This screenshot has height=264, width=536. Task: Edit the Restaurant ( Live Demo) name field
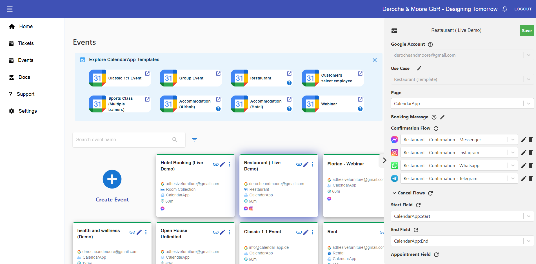pos(459,30)
